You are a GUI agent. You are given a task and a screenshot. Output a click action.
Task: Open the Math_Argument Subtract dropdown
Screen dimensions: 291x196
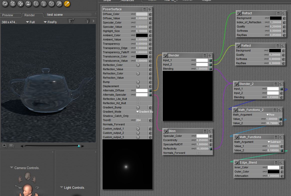click(x=274, y=142)
